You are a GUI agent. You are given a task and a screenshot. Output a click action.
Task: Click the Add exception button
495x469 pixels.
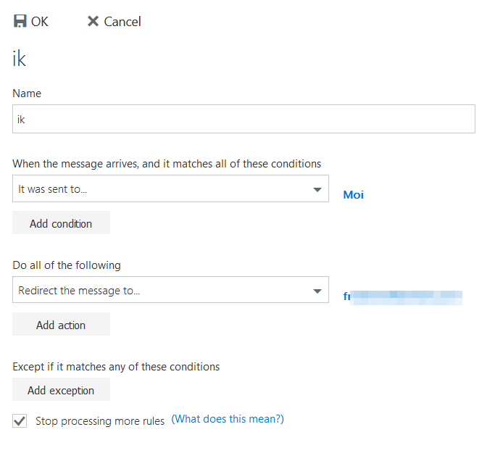[x=61, y=390]
